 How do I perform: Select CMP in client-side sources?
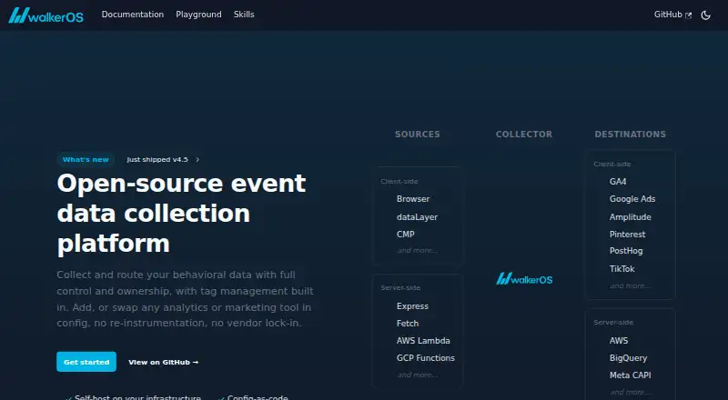pyautogui.click(x=405, y=235)
